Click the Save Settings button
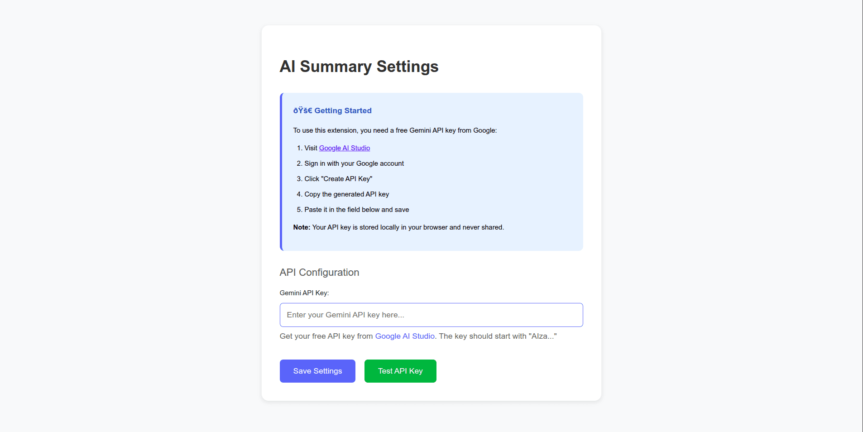The image size is (863, 432). pyautogui.click(x=317, y=371)
